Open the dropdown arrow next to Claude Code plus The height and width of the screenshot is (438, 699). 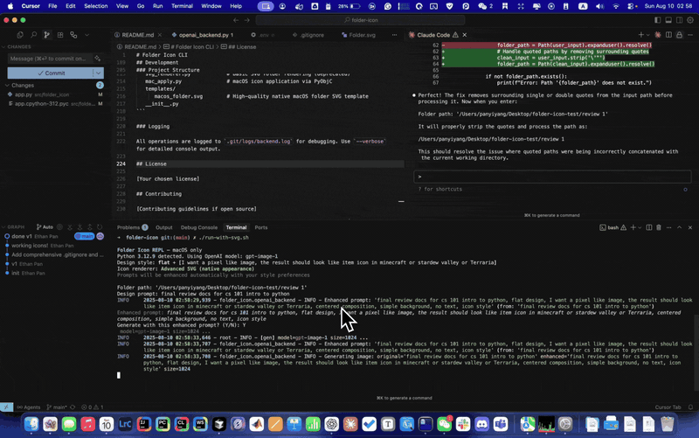click(x=647, y=35)
